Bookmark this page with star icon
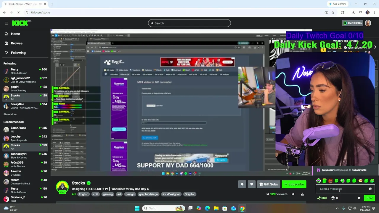Viewport: 379px width, 213px height. [x=333, y=12]
